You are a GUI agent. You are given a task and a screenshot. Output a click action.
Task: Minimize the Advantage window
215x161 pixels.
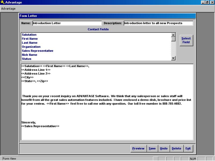pos(203,2)
